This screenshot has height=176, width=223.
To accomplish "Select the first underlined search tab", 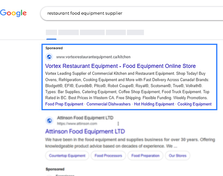I will (x=52, y=32).
